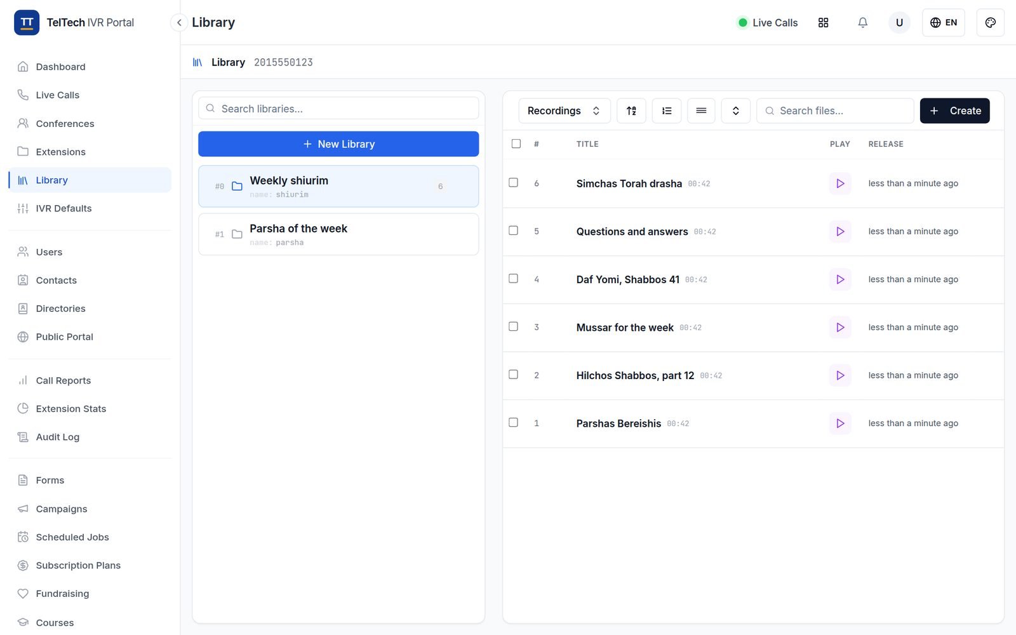Viewport: 1016px width, 635px height.
Task: Click the row density lines icon
Action: 701,110
